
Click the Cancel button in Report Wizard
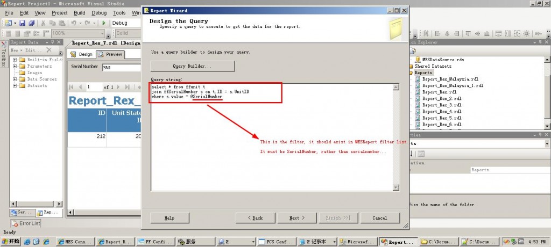click(380, 218)
